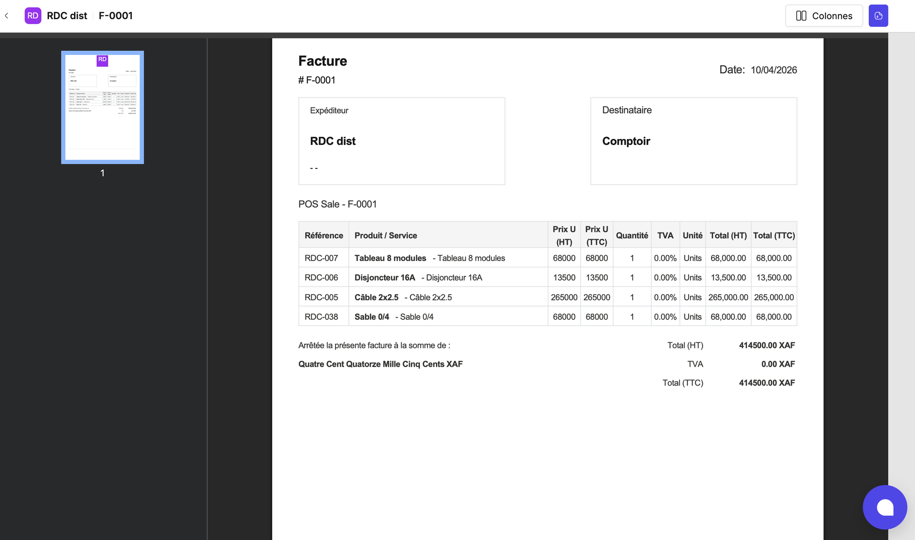Image resolution: width=915 pixels, height=540 pixels.
Task: Go to the RDC dist breadcrumb
Action: click(67, 16)
